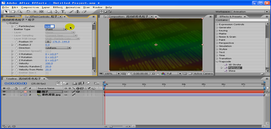Click the Frame Blending enable button in Timeline
This screenshot has height=129, width=271.
81,83
